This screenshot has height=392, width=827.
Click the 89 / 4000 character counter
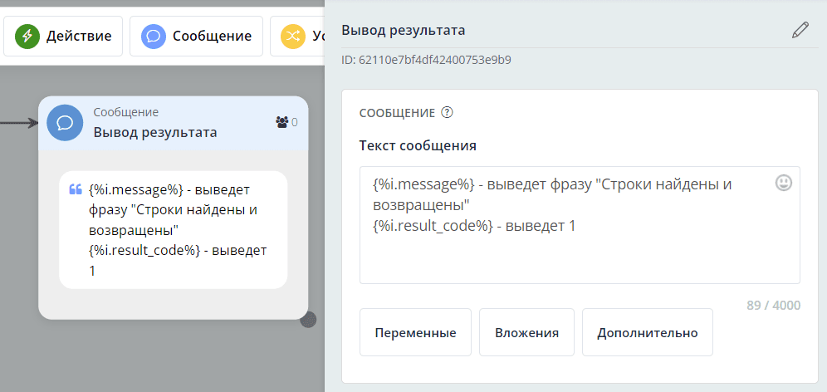[x=773, y=305]
